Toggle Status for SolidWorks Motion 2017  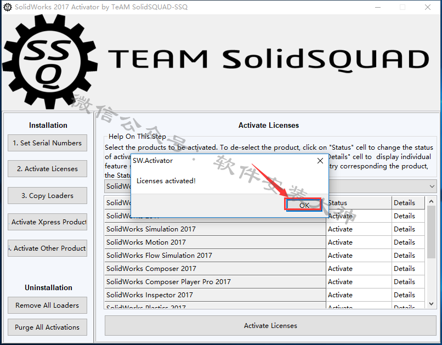(359, 242)
